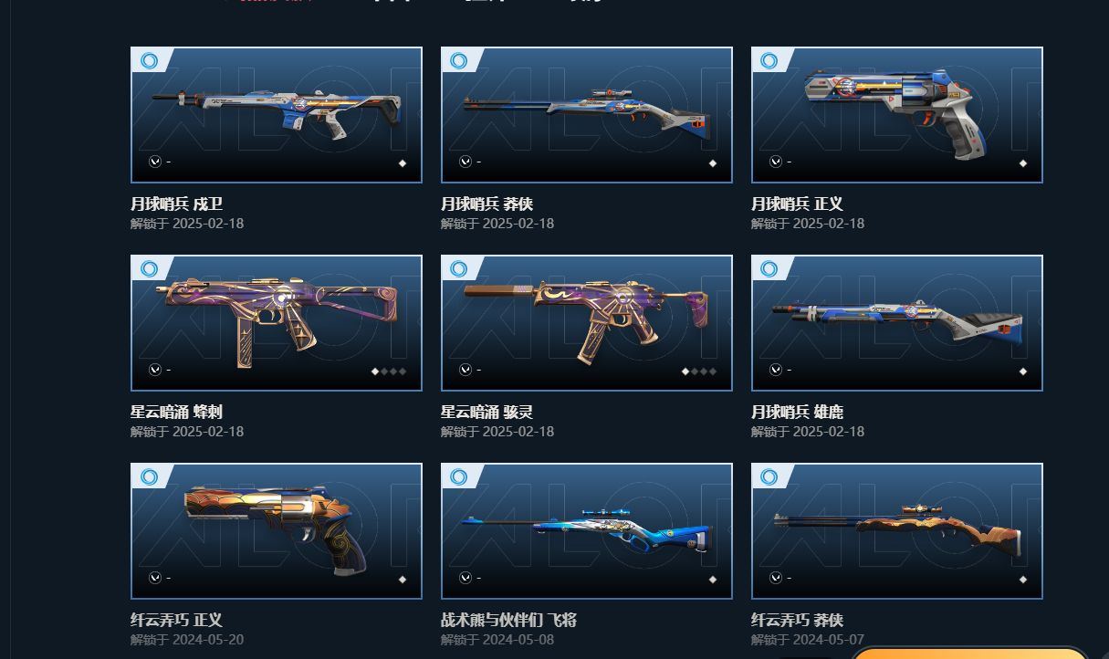Click the tier badge on 月球哨兵 莽侠 card
Viewport: 1109px width, 659px height.
tap(459, 61)
